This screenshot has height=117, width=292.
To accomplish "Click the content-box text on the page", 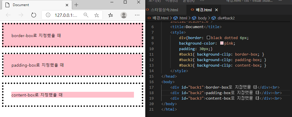I will (37, 95).
